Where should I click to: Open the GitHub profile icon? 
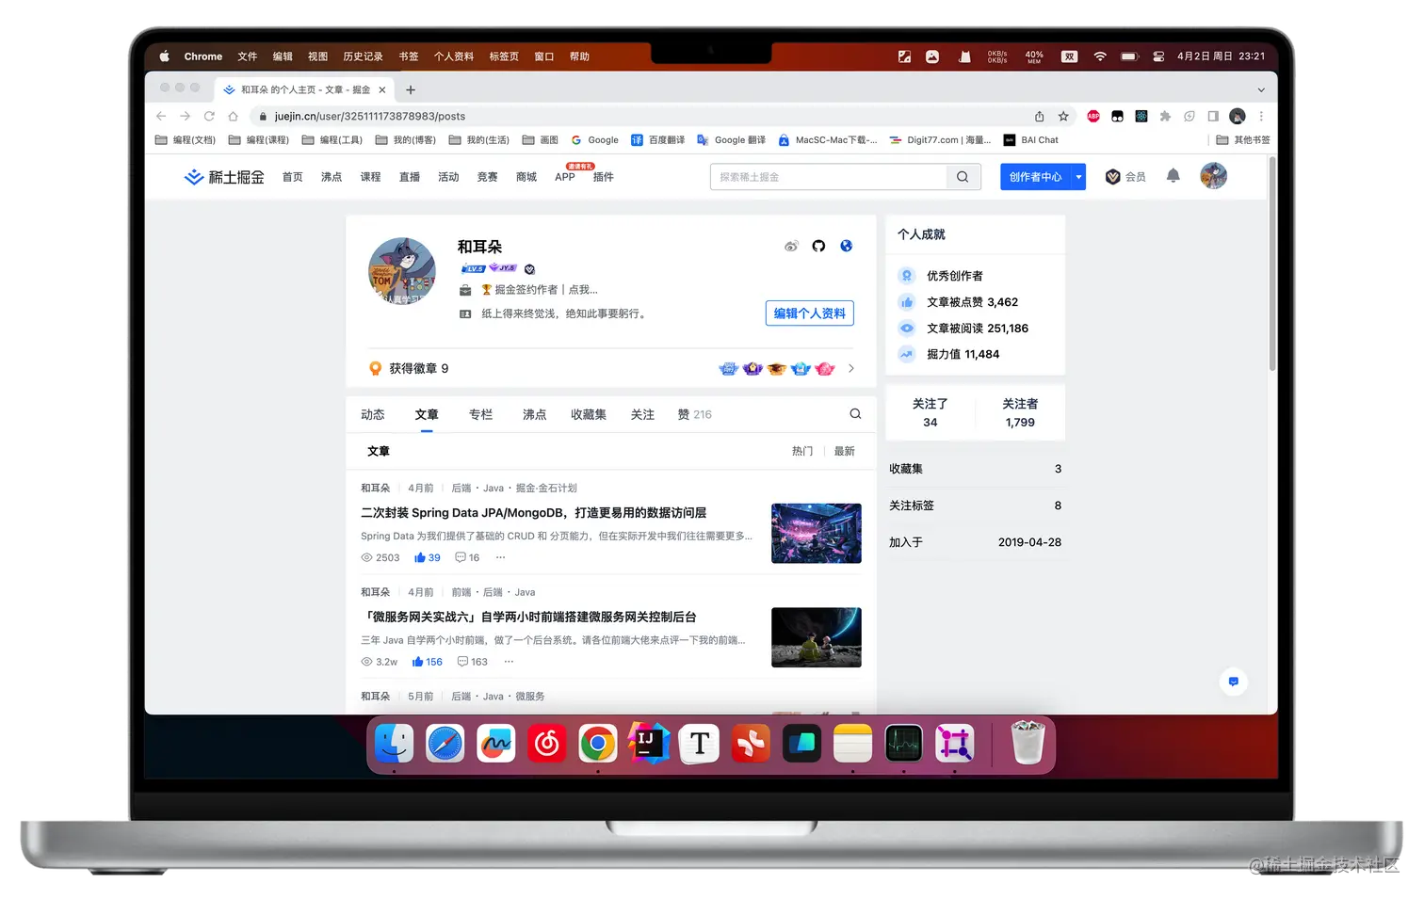point(818,247)
